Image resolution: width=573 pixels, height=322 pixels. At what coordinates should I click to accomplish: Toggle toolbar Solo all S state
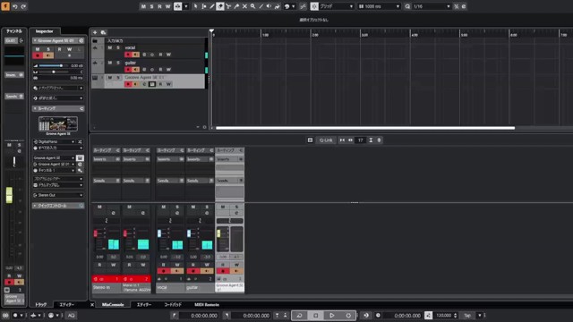pyautogui.click(x=151, y=6)
